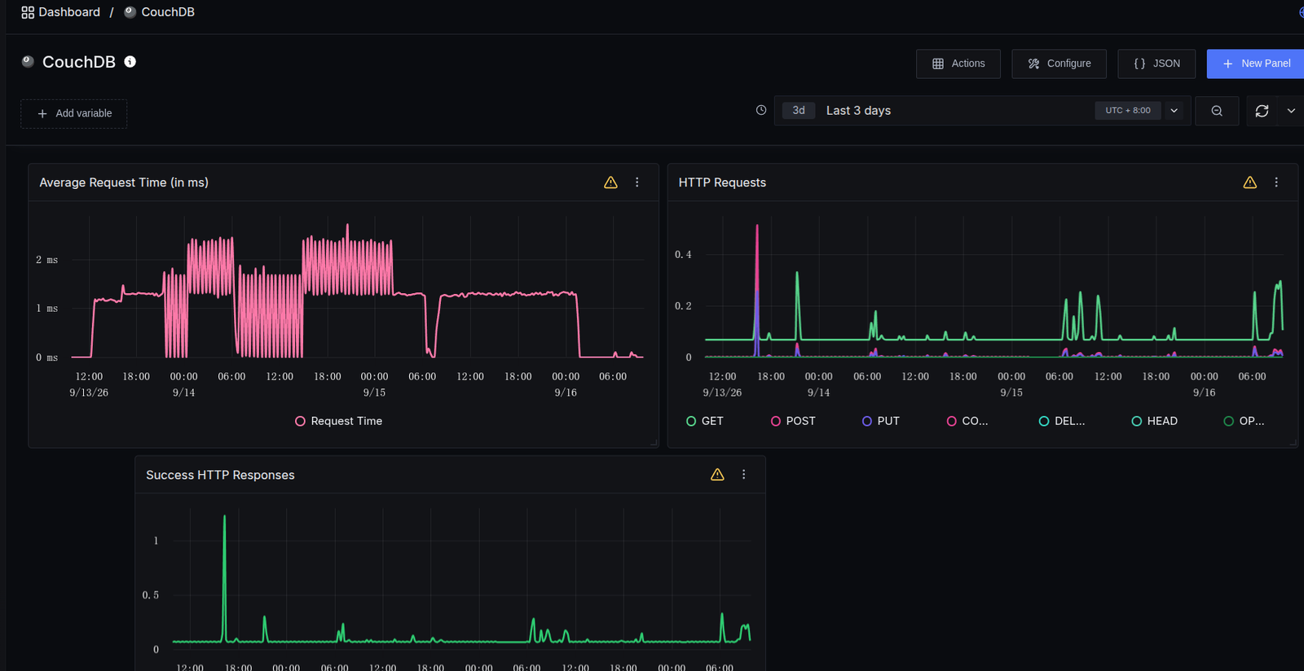Click the HTTP Requests panel title
The width and height of the screenshot is (1304, 671).
click(722, 182)
